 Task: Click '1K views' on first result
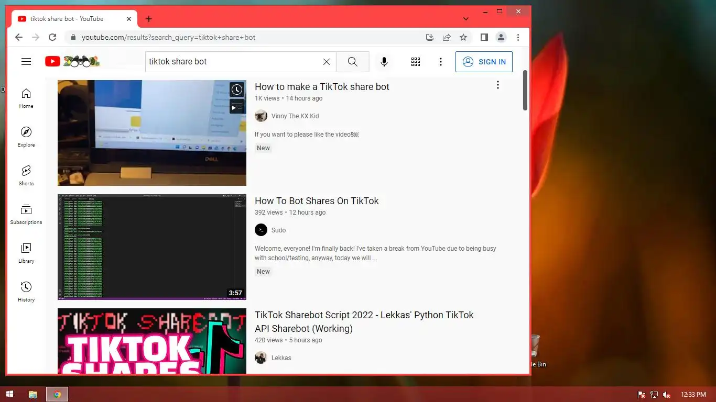[267, 98]
